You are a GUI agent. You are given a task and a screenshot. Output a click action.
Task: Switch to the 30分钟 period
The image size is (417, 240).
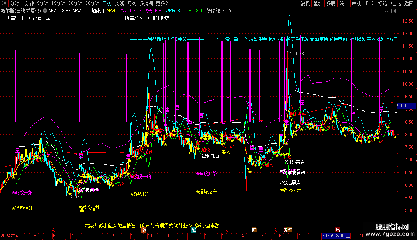75,3
